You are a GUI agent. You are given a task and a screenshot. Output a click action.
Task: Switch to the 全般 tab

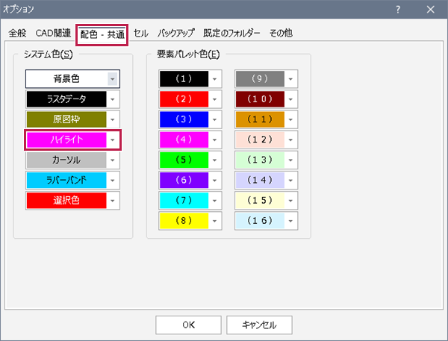17,34
